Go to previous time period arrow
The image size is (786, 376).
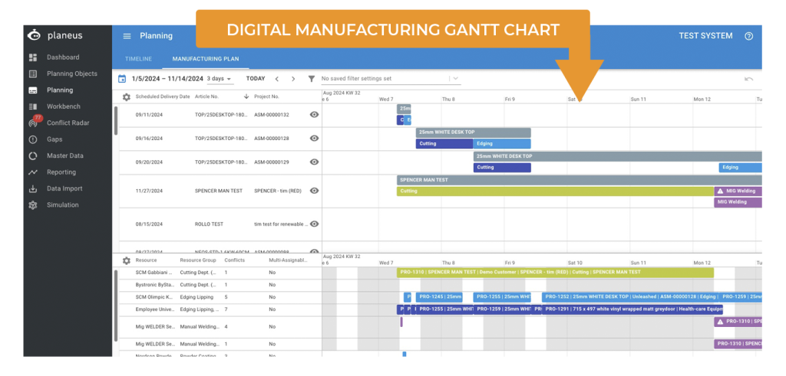click(276, 79)
